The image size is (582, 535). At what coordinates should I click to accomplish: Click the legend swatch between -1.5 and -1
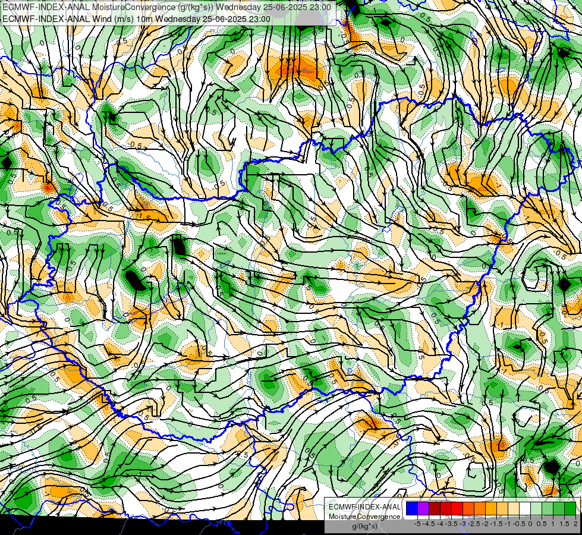point(491,509)
